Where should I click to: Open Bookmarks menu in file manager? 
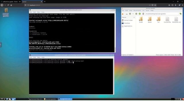point(137,10)
